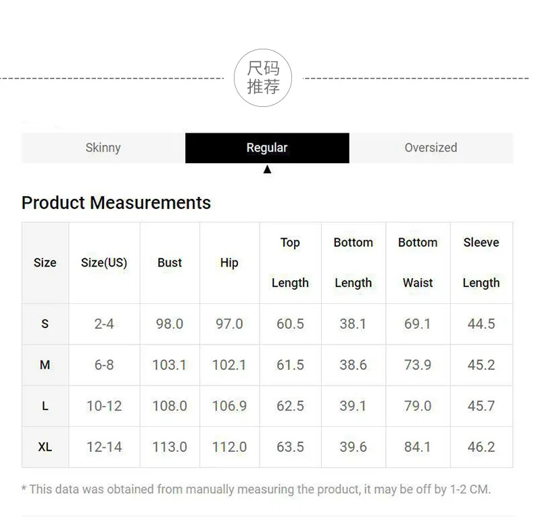Select the M size row label

(x=45, y=365)
